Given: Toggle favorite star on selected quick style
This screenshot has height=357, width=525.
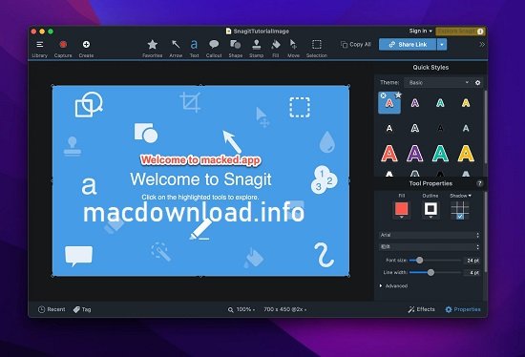Looking at the screenshot, I should (x=398, y=94).
